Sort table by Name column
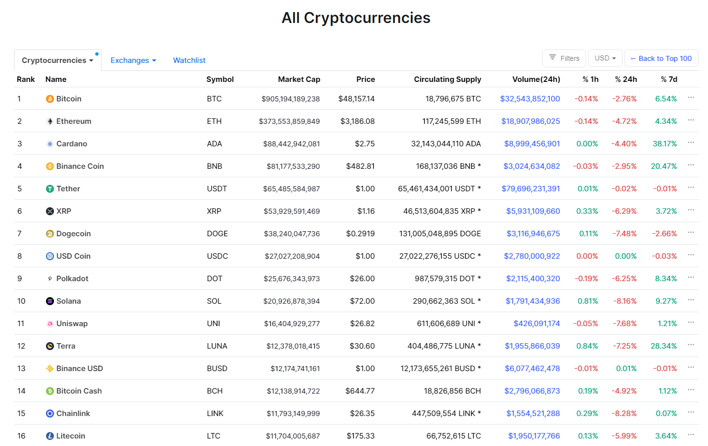The width and height of the screenshot is (708, 446). pyautogui.click(x=56, y=79)
